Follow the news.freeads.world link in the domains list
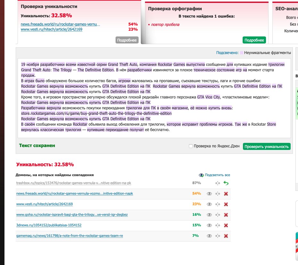The image size is (298, 265). (75, 194)
